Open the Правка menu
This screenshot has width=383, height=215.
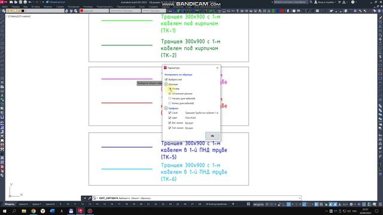pos(16,7)
